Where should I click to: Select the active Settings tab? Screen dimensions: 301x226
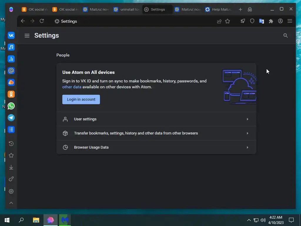pyautogui.click(x=158, y=9)
